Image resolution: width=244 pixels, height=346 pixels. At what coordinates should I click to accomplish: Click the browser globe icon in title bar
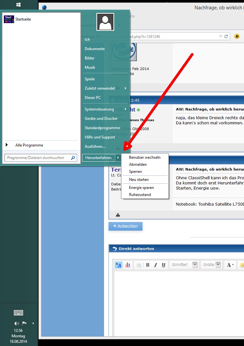[44, 7]
